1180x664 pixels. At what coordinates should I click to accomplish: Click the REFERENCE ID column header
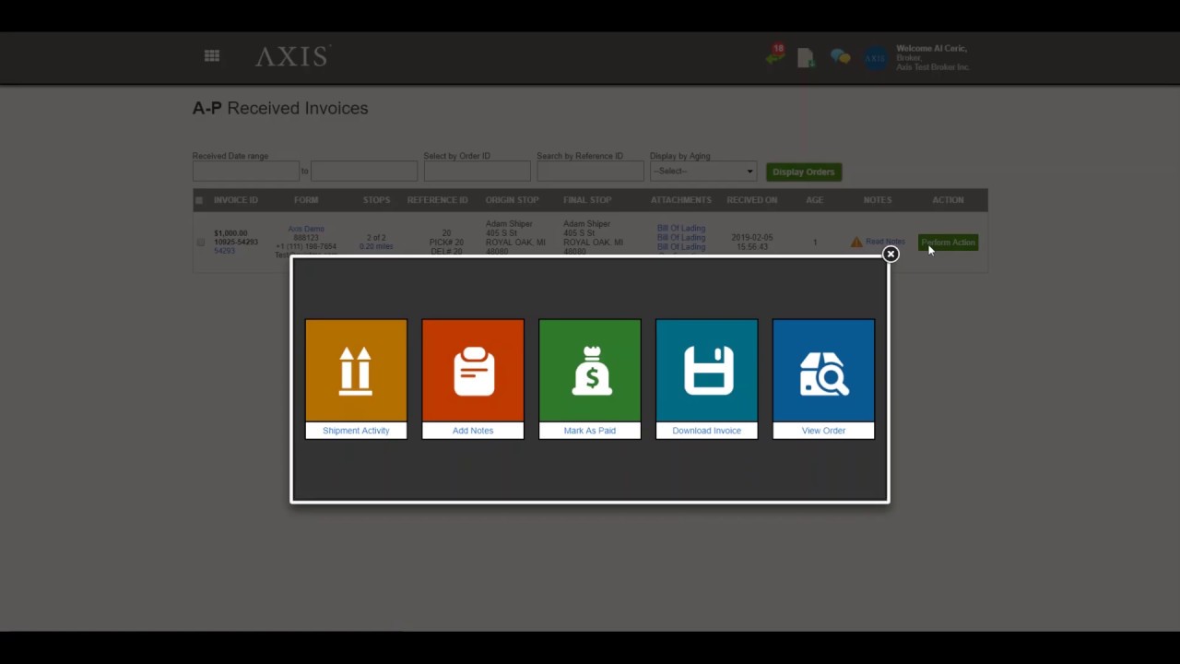[438, 200]
